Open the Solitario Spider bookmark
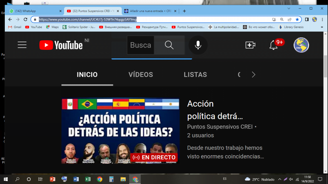This screenshot has width=328, height=184. point(79,27)
